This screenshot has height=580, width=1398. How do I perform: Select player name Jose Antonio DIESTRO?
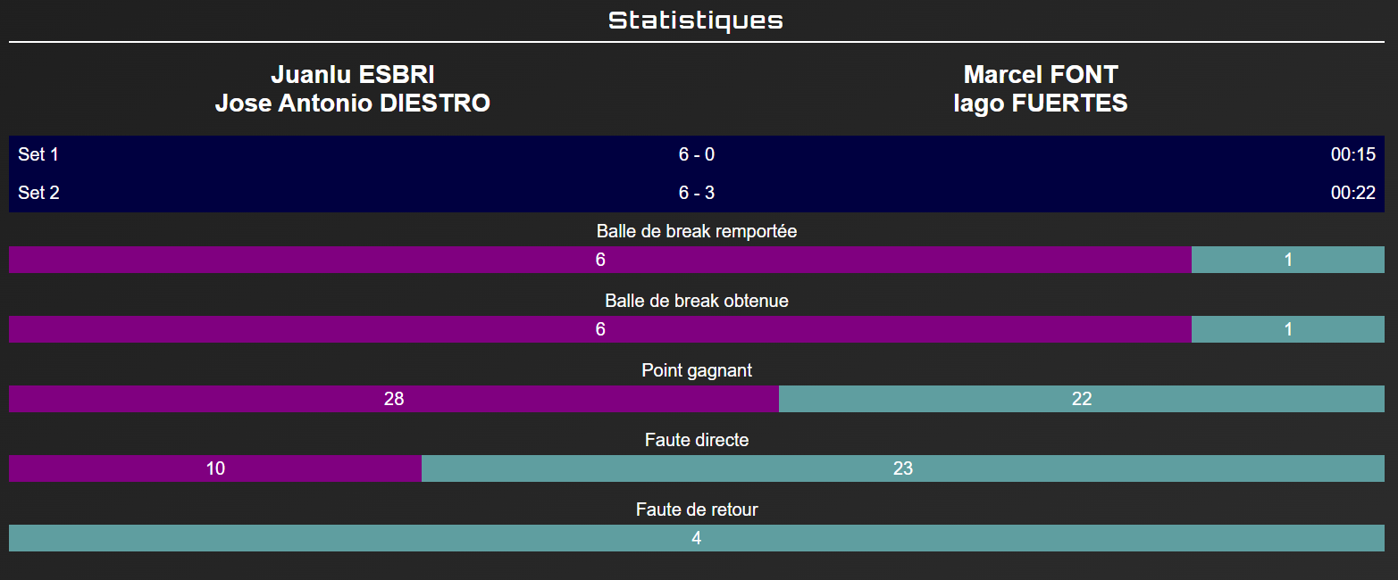353,104
